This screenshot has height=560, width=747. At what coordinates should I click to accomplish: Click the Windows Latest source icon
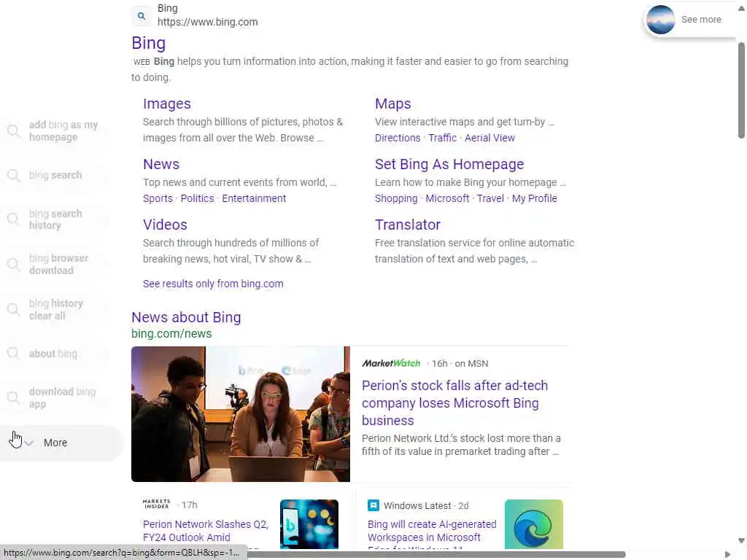coord(373,505)
